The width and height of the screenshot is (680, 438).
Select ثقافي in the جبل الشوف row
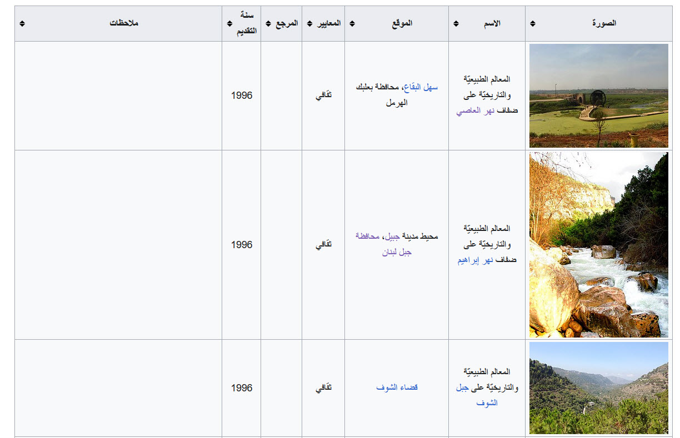click(323, 388)
